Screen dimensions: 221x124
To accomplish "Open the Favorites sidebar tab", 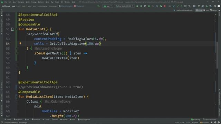I will point(1,97).
